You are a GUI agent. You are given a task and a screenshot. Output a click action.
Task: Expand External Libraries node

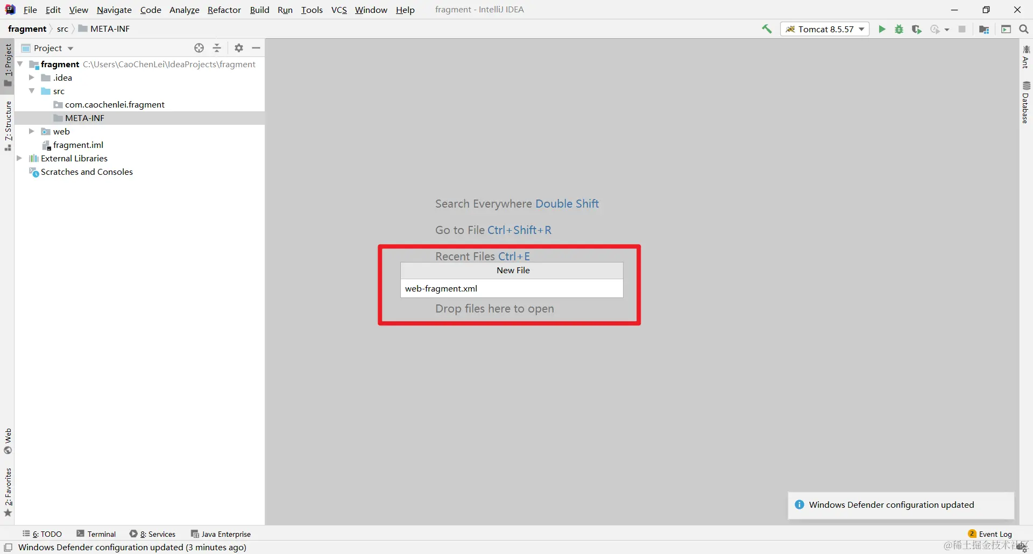coord(20,158)
